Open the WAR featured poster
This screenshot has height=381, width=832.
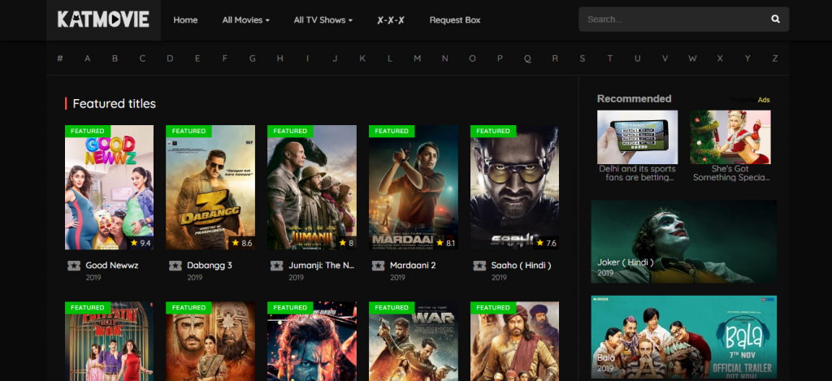click(x=414, y=341)
